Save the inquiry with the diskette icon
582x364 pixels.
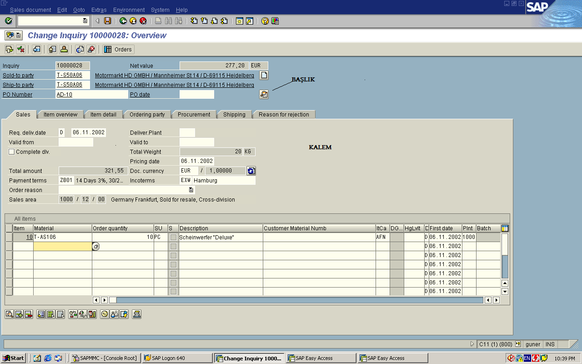tap(108, 21)
